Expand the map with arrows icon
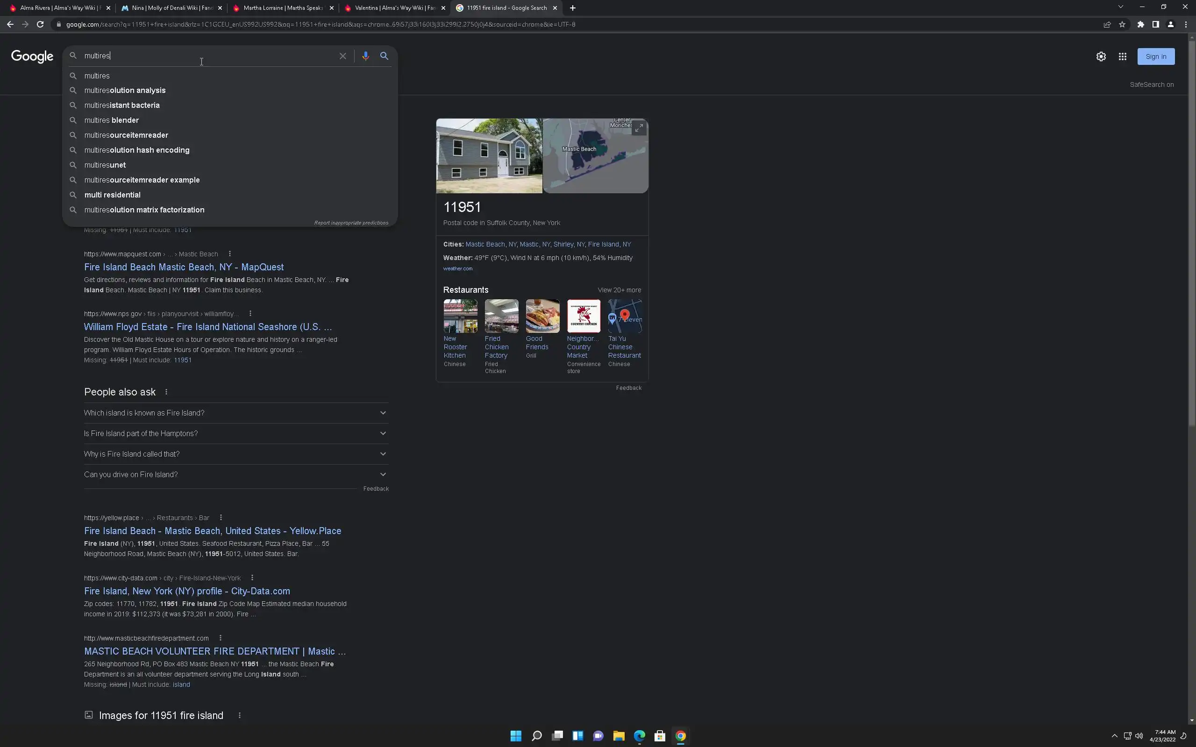The height and width of the screenshot is (747, 1196). pos(639,128)
